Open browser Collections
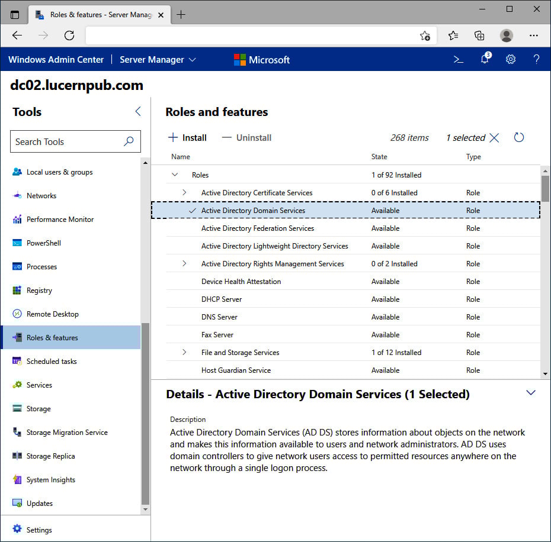 tap(479, 36)
